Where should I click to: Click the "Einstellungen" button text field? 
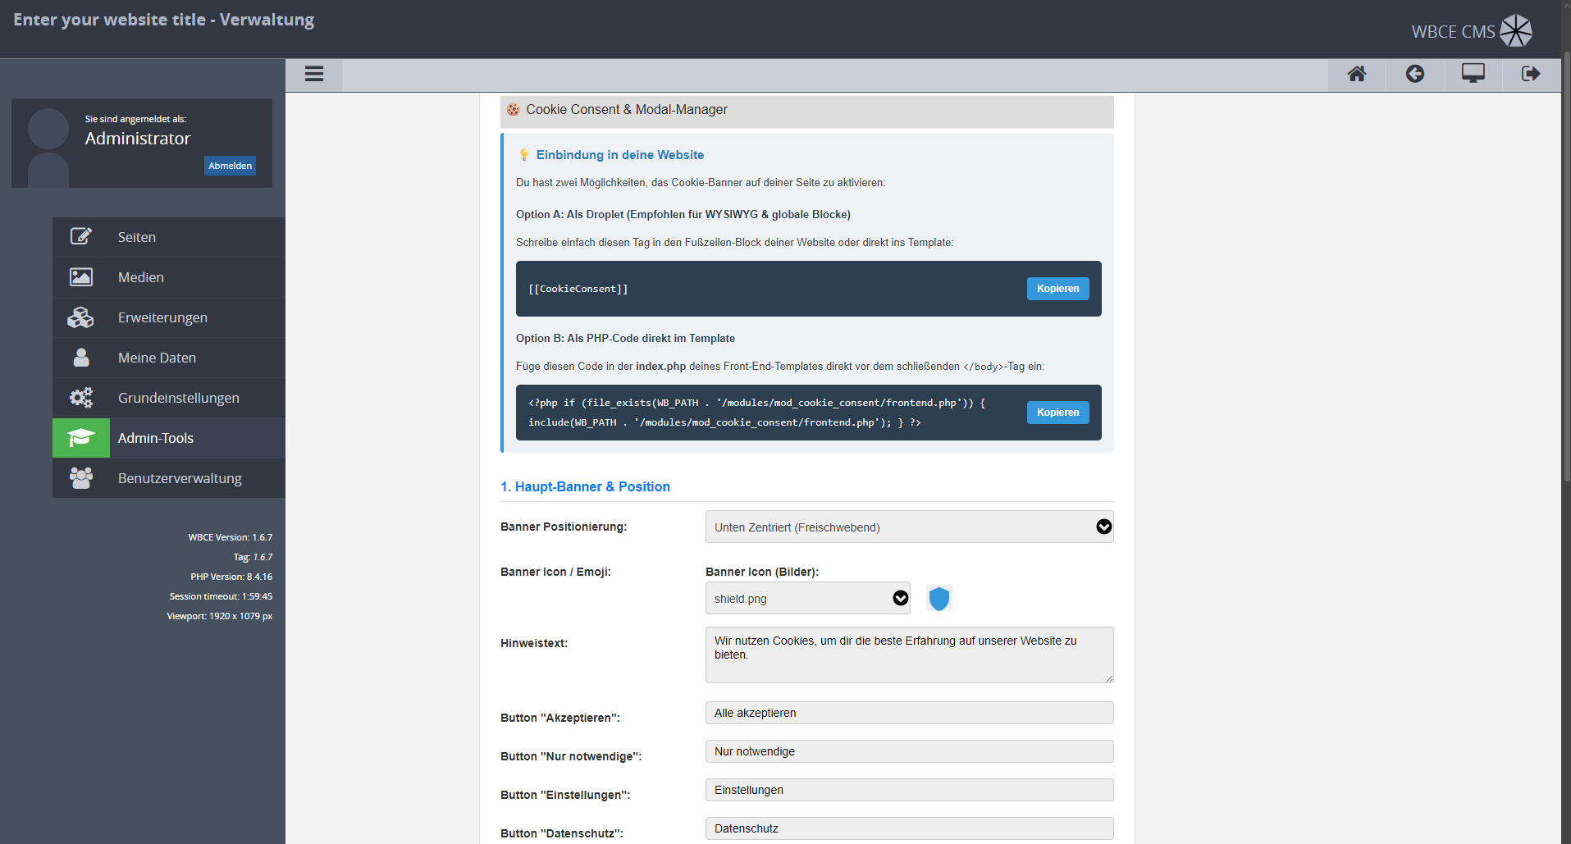(909, 790)
